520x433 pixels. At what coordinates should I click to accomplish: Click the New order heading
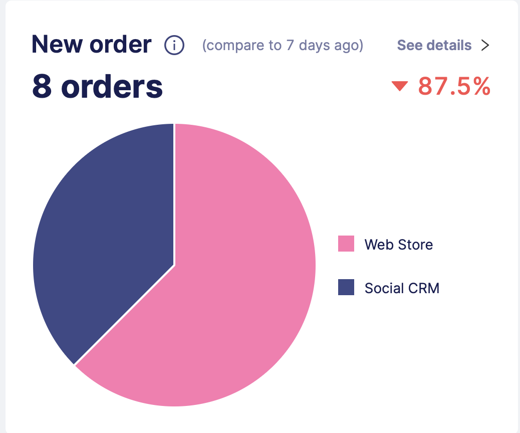coord(91,45)
